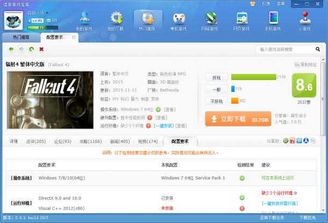Image resolution: width=328 pixels, height=223 pixels.
Task: Share via Renren person icon
Action: 306,141
